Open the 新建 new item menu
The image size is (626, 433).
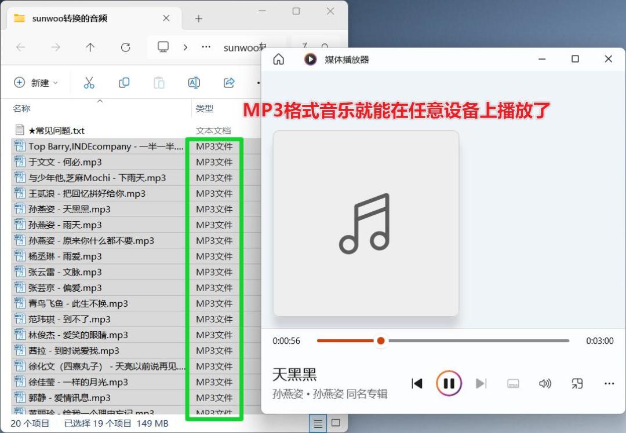coord(36,83)
